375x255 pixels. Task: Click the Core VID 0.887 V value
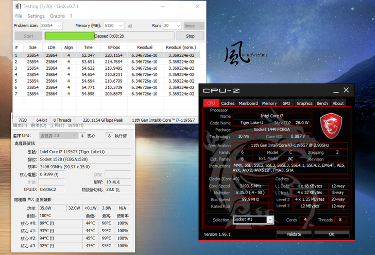point(298,136)
